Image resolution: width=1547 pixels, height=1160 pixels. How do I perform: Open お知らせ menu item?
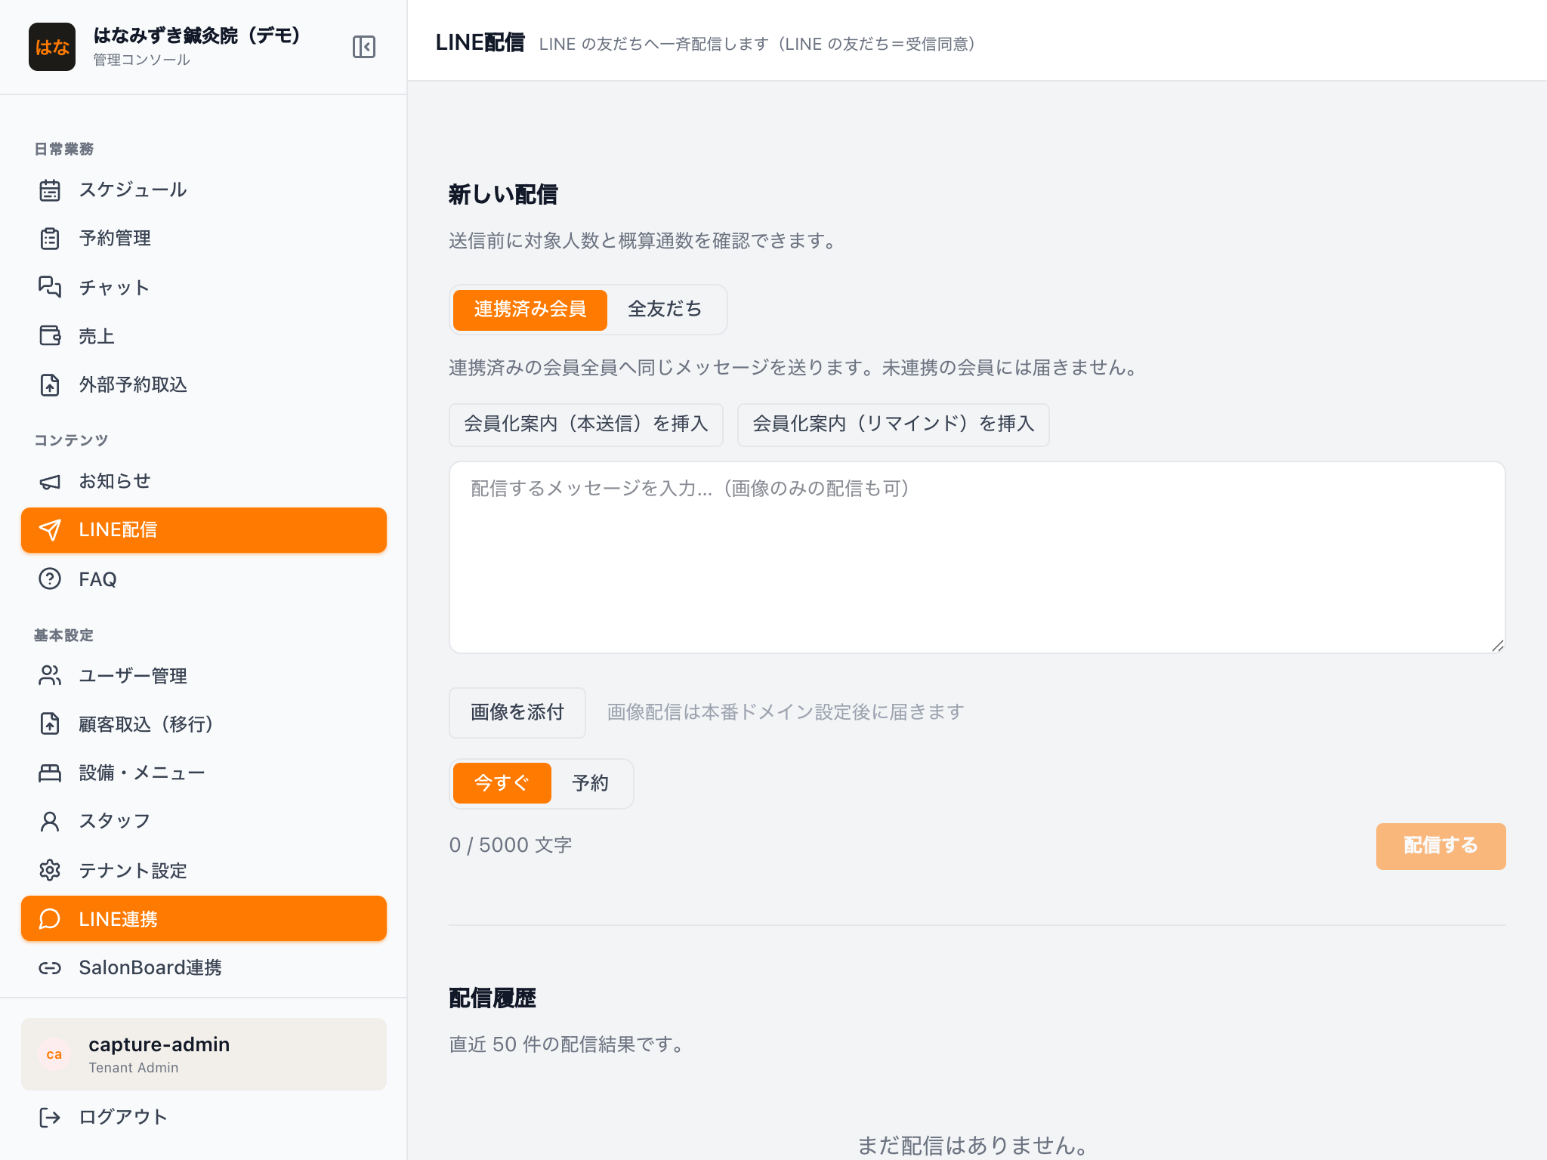pos(204,482)
